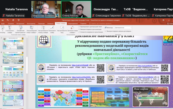Open Настроювання часу rehearsal tool
The image size is (173, 109).
[62, 29]
